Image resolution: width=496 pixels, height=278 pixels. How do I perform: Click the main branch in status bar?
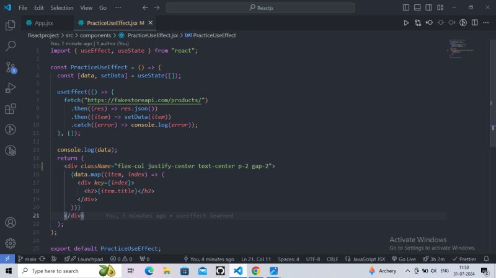(x=27, y=259)
